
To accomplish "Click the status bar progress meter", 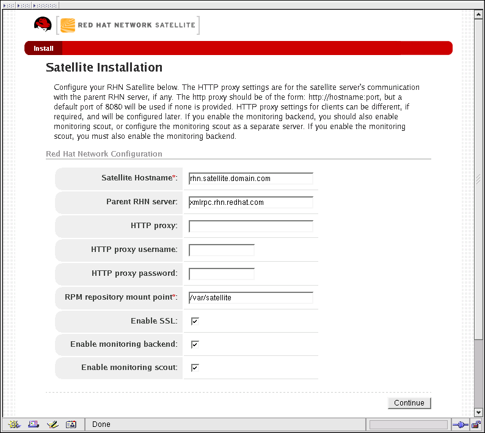I will coord(409,424).
